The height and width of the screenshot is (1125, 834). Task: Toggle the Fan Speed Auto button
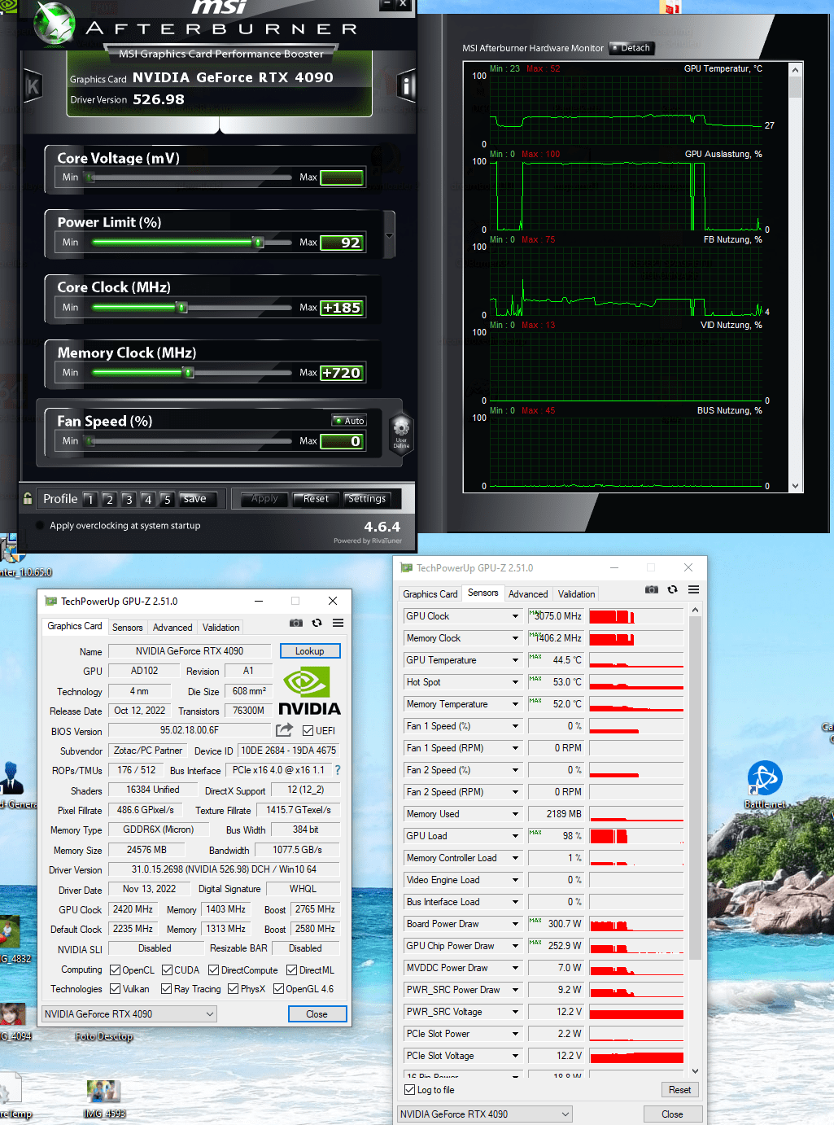[x=349, y=421]
